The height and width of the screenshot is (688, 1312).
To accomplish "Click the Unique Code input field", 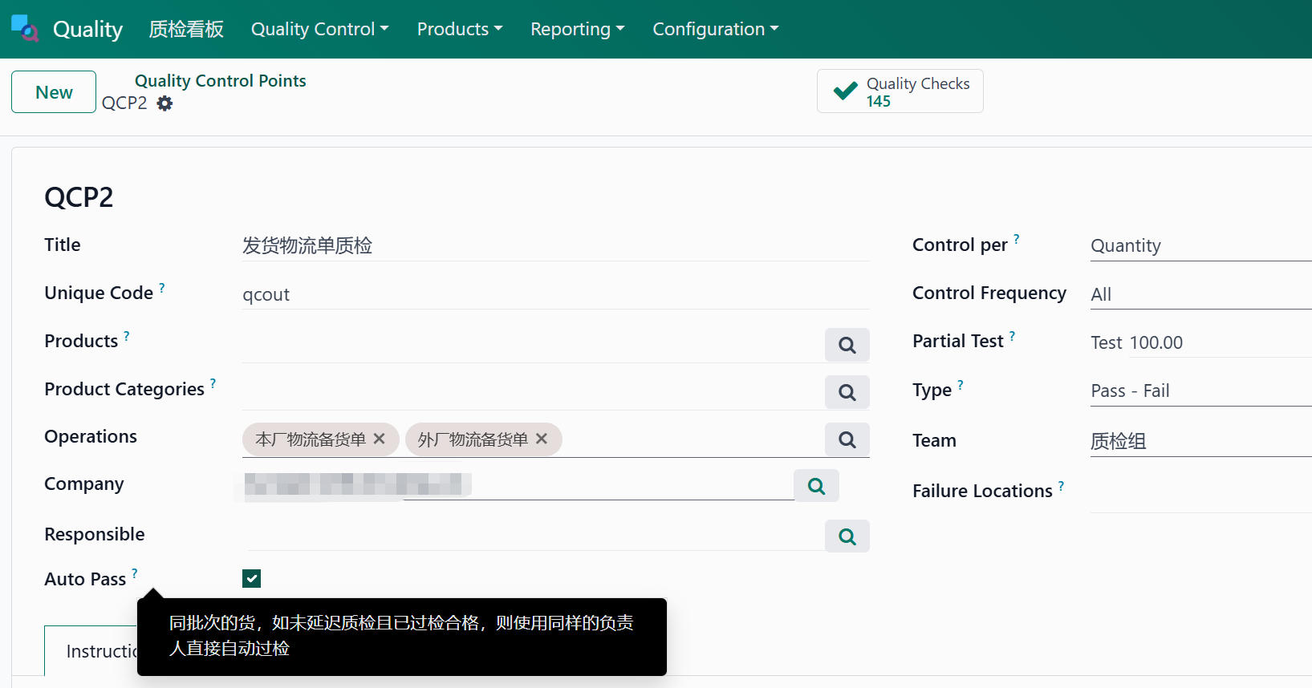I will [x=554, y=294].
